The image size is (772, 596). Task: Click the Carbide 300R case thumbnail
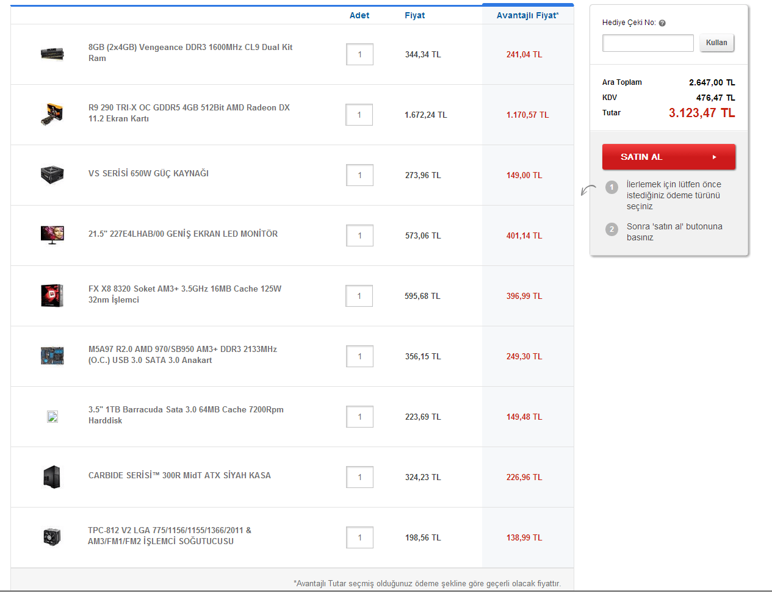click(52, 477)
